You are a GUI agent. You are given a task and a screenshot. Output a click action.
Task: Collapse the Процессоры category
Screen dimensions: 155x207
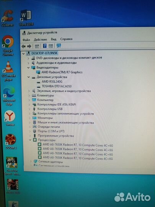coord(30,140)
